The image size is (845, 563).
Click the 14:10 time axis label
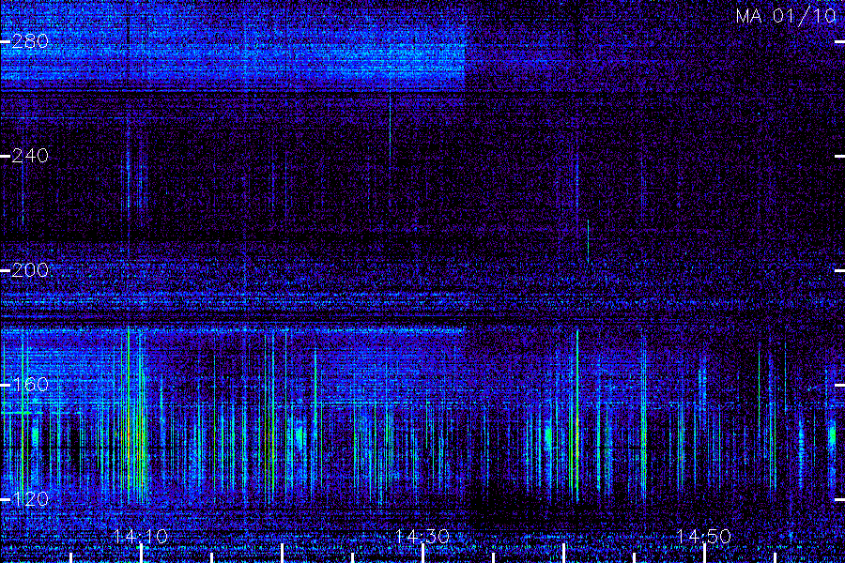click(x=141, y=536)
